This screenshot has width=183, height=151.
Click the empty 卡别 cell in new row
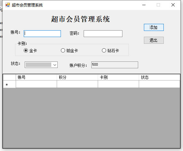(x=118, y=84)
